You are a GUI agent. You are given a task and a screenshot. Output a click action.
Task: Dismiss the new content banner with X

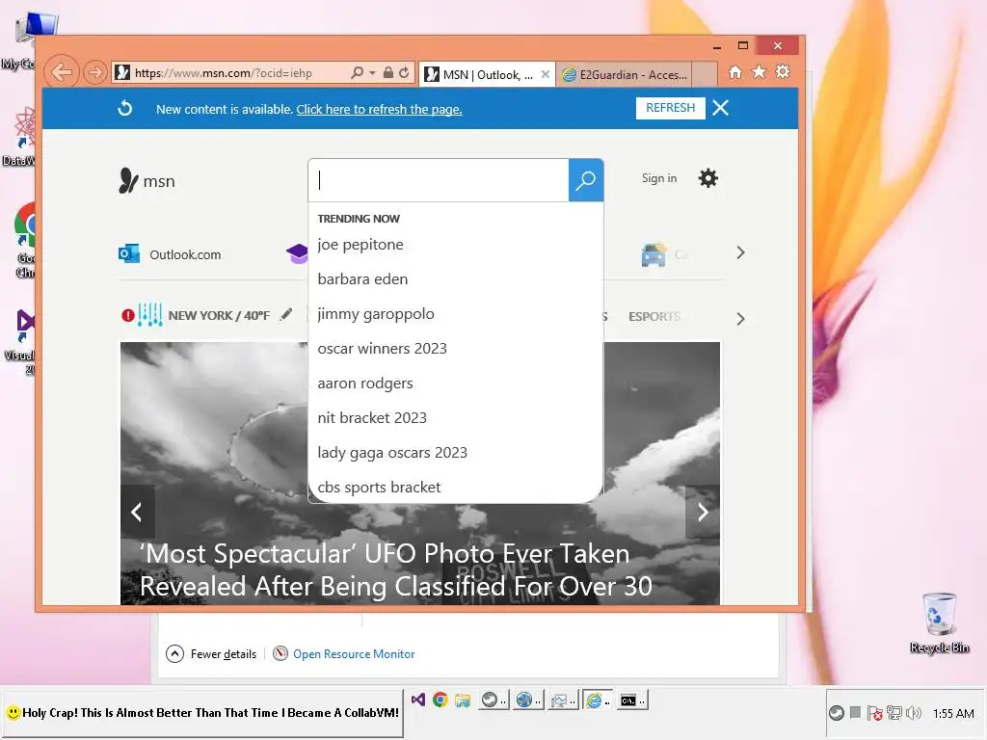click(x=721, y=108)
